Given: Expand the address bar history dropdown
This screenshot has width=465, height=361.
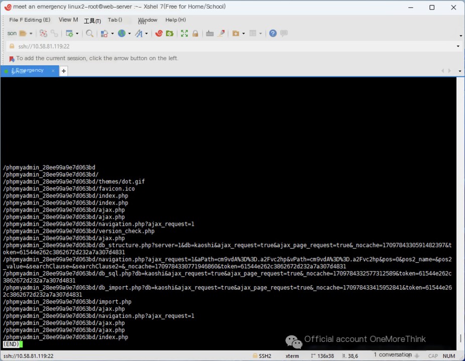Looking at the screenshot, I should click(x=458, y=46).
